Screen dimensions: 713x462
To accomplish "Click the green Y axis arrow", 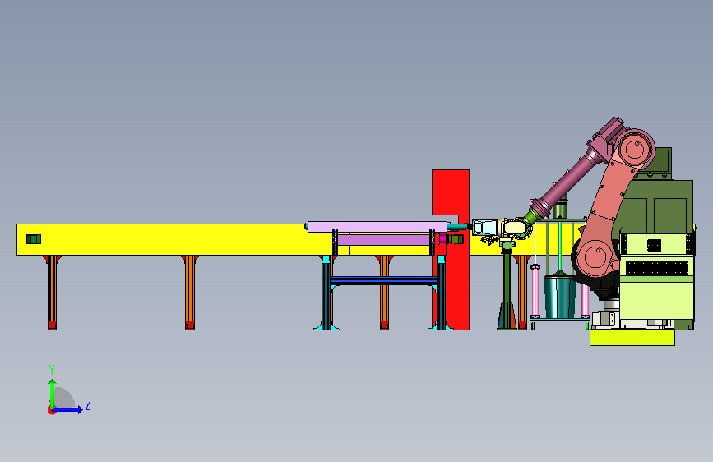I will [x=53, y=394].
